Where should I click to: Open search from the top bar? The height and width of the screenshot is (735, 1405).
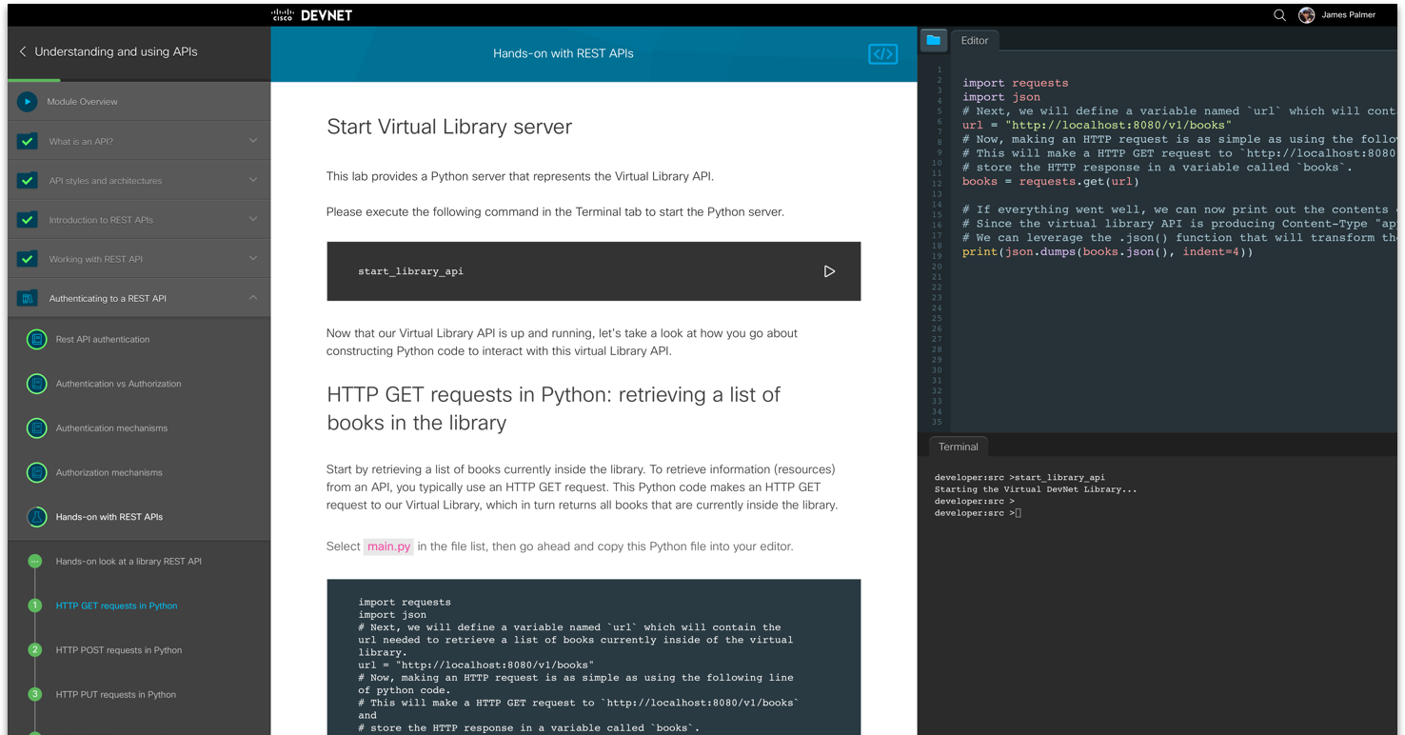(1279, 14)
